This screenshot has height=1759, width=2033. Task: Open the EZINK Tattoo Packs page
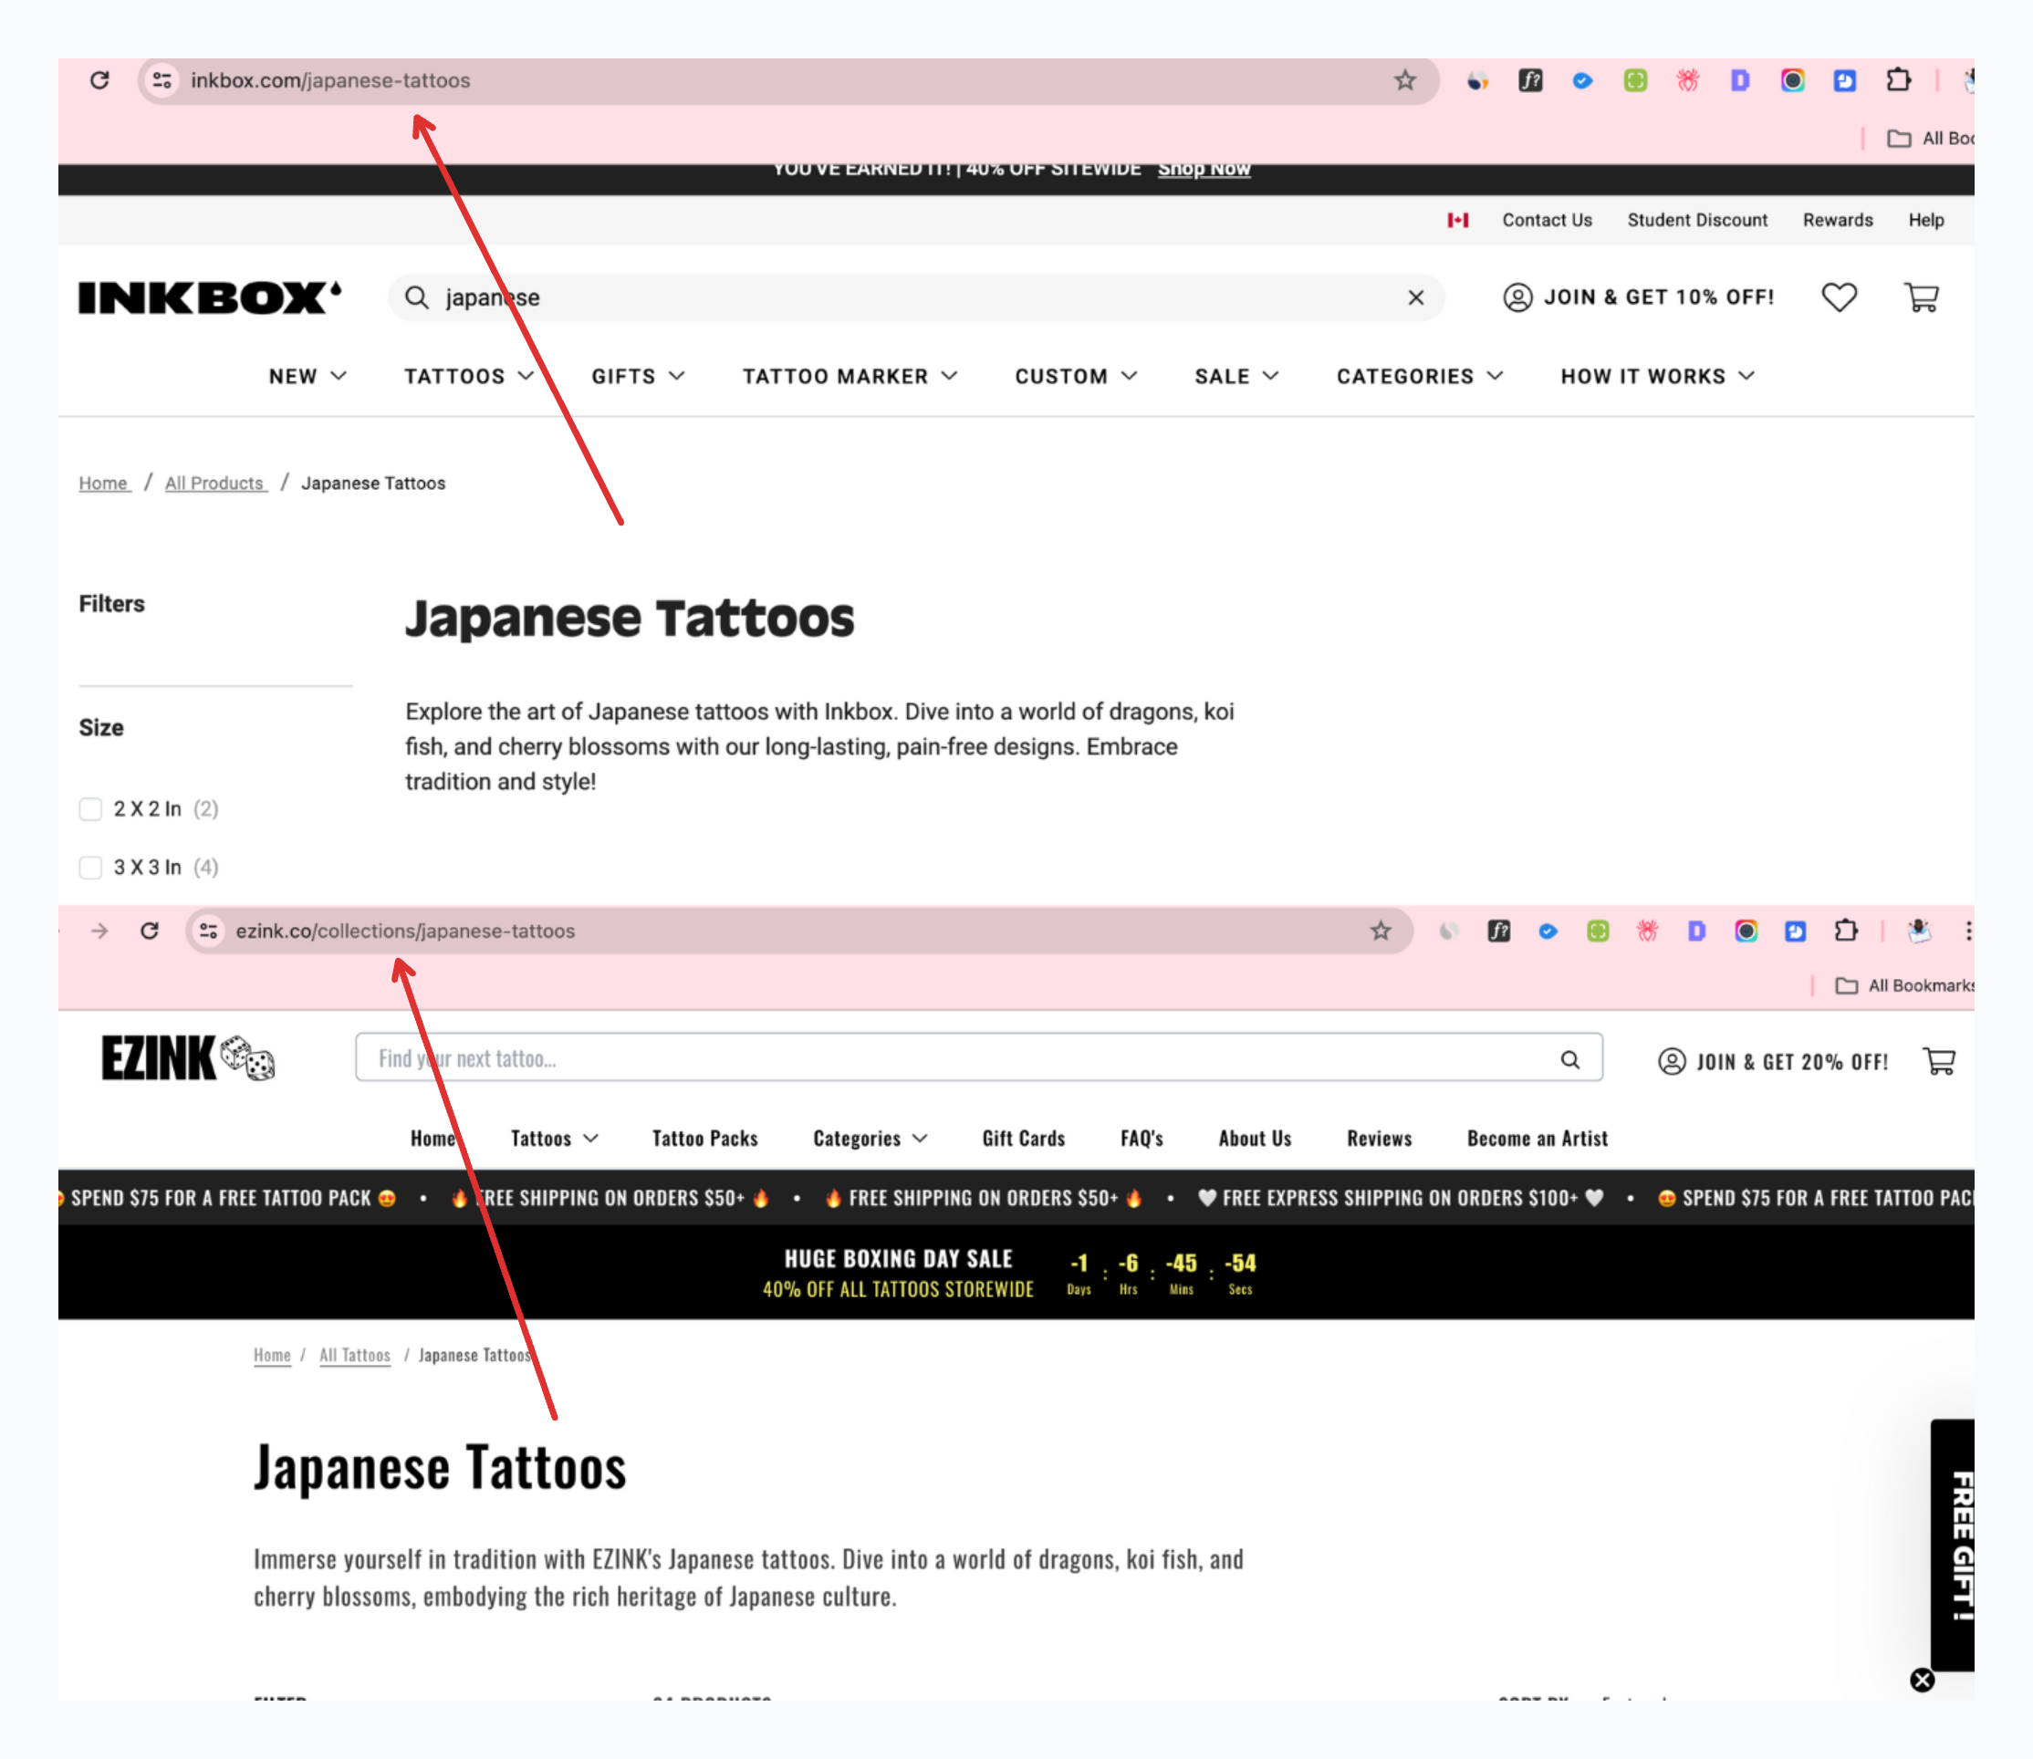pyautogui.click(x=704, y=1138)
